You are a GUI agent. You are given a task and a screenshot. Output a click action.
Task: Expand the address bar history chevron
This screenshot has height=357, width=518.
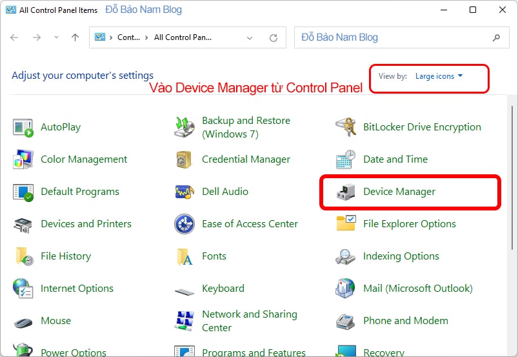click(x=250, y=37)
